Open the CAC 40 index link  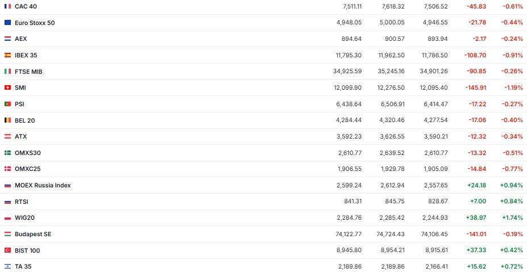pyautogui.click(x=25, y=6)
